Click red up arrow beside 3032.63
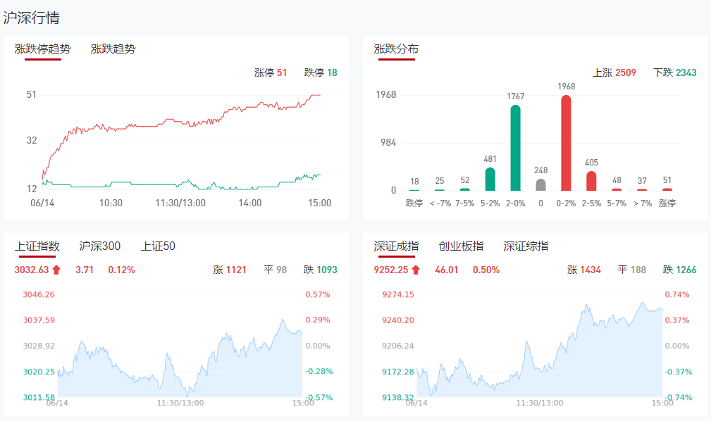711x421 pixels. click(56, 270)
